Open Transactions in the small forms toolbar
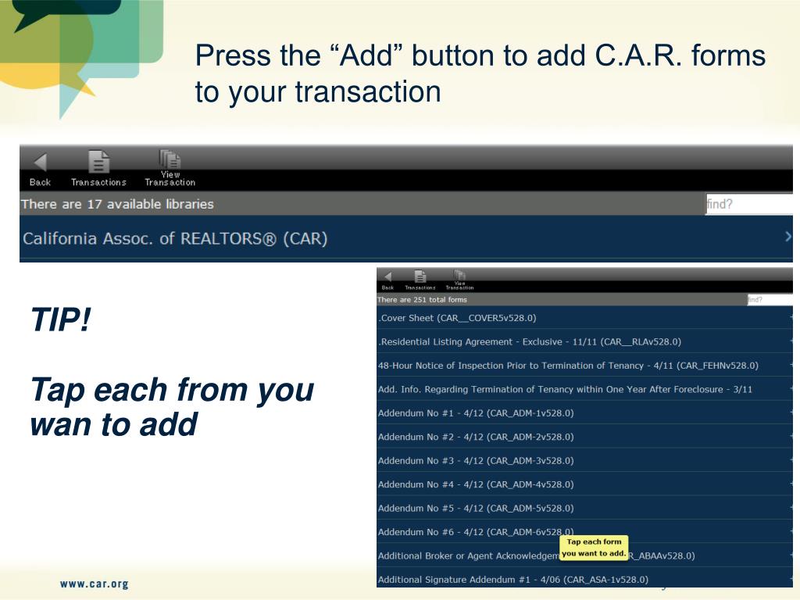The height and width of the screenshot is (600, 800). pyautogui.click(x=420, y=280)
